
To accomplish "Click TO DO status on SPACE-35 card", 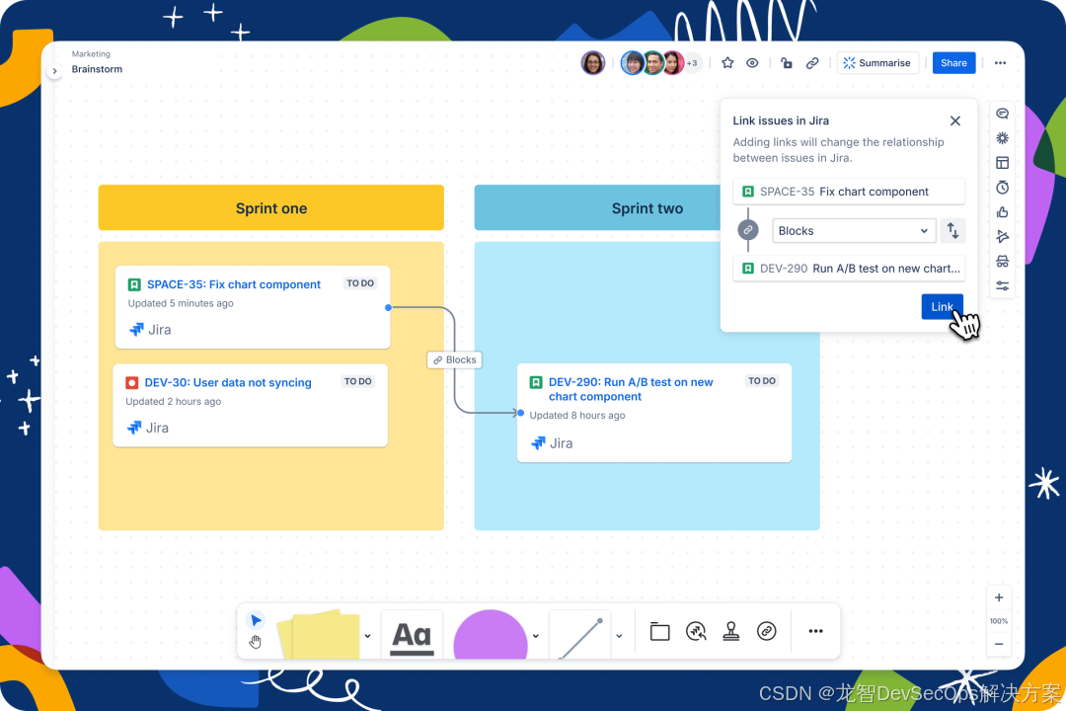I will [360, 283].
